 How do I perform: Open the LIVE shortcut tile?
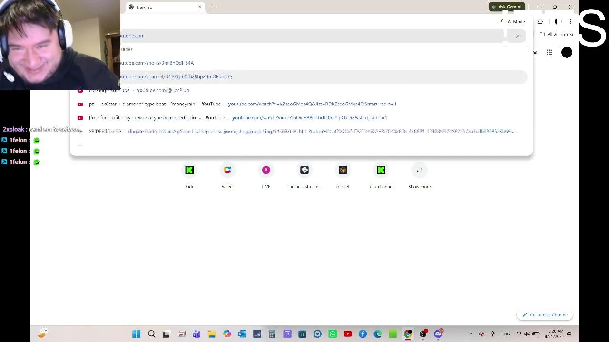pyautogui.click(x=266, y=176)
